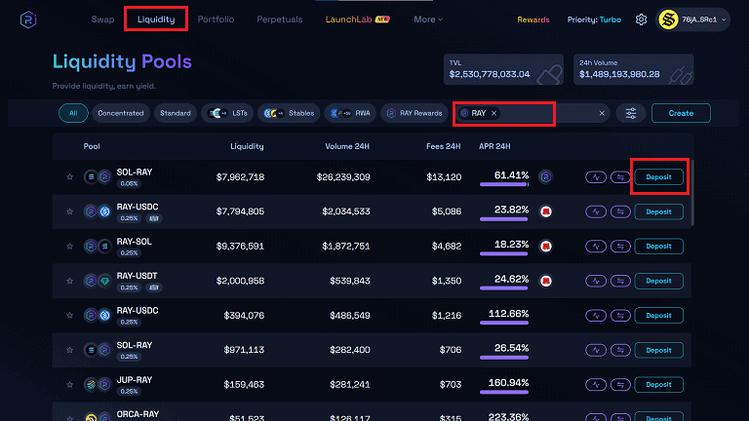The width and height of the screenshot is (749, 421).
Task: Remove the RAY search tag
Action: click(493, 113)
